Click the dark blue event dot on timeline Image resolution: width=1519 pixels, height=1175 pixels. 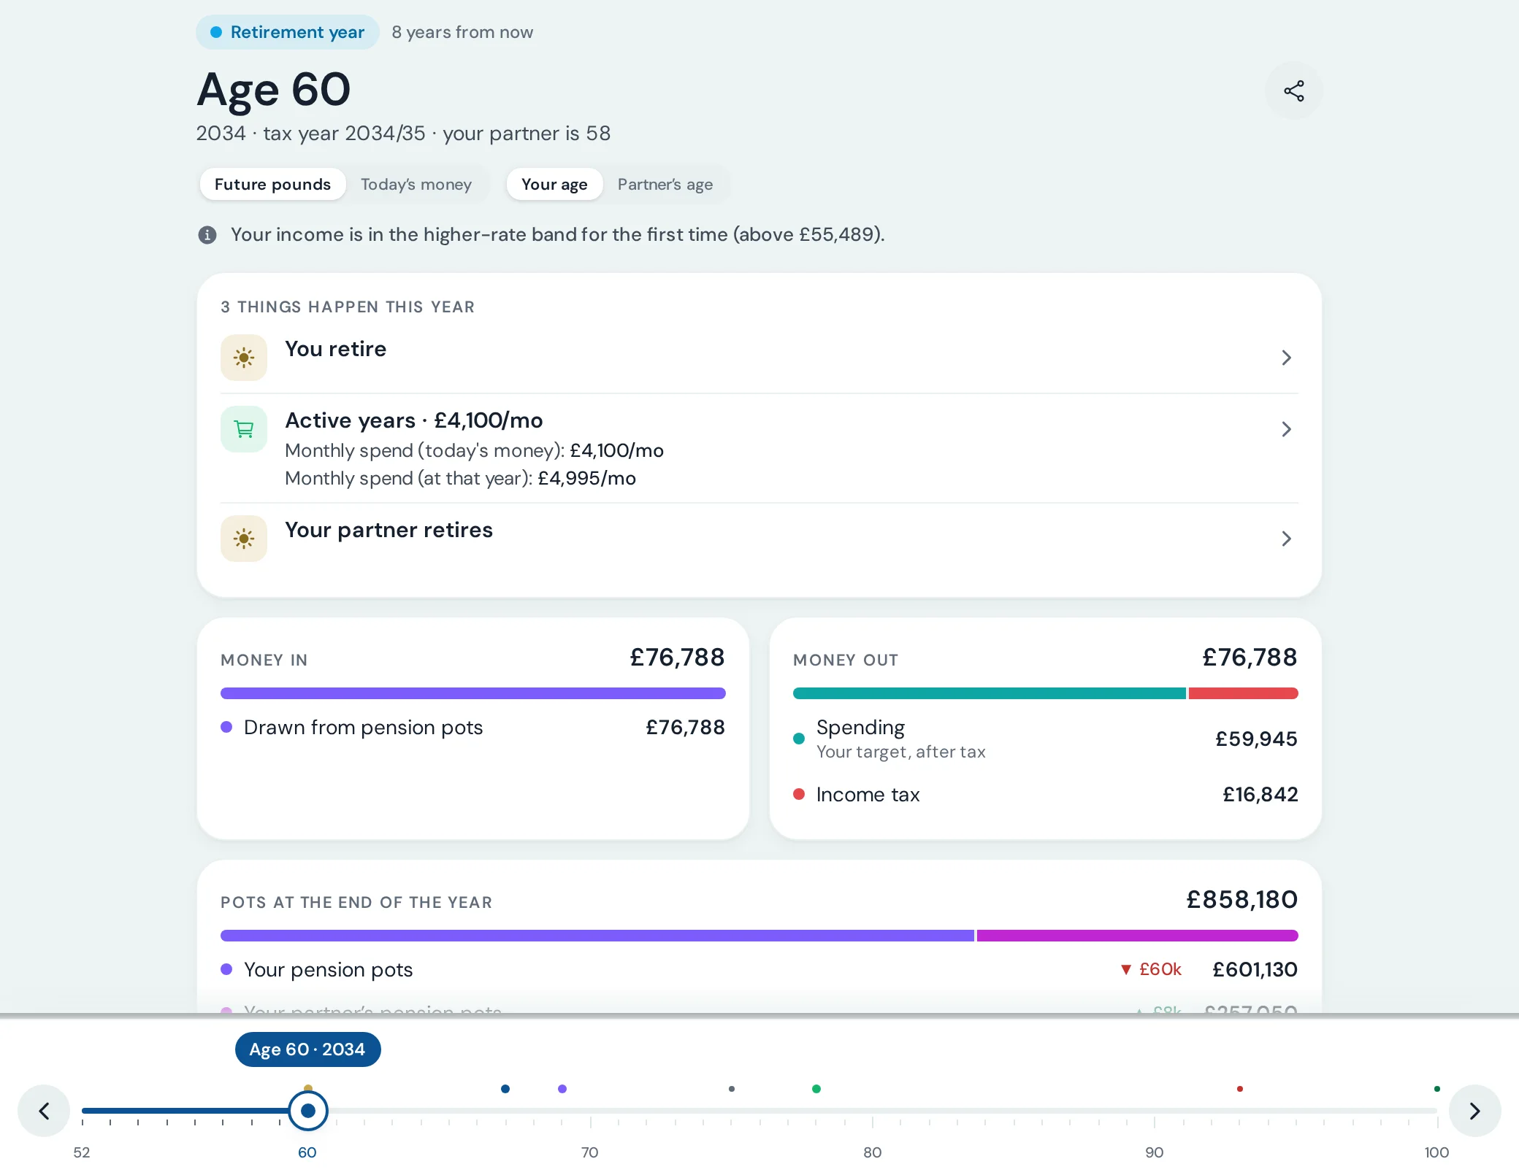(x=505, y=1089)
